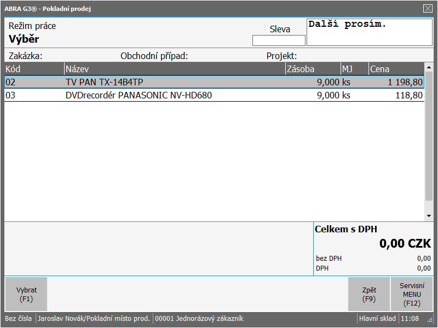Open the Servisní MENU (F12)
The image size is (438, 328).
pyautogui.click(x=412, y=294)
